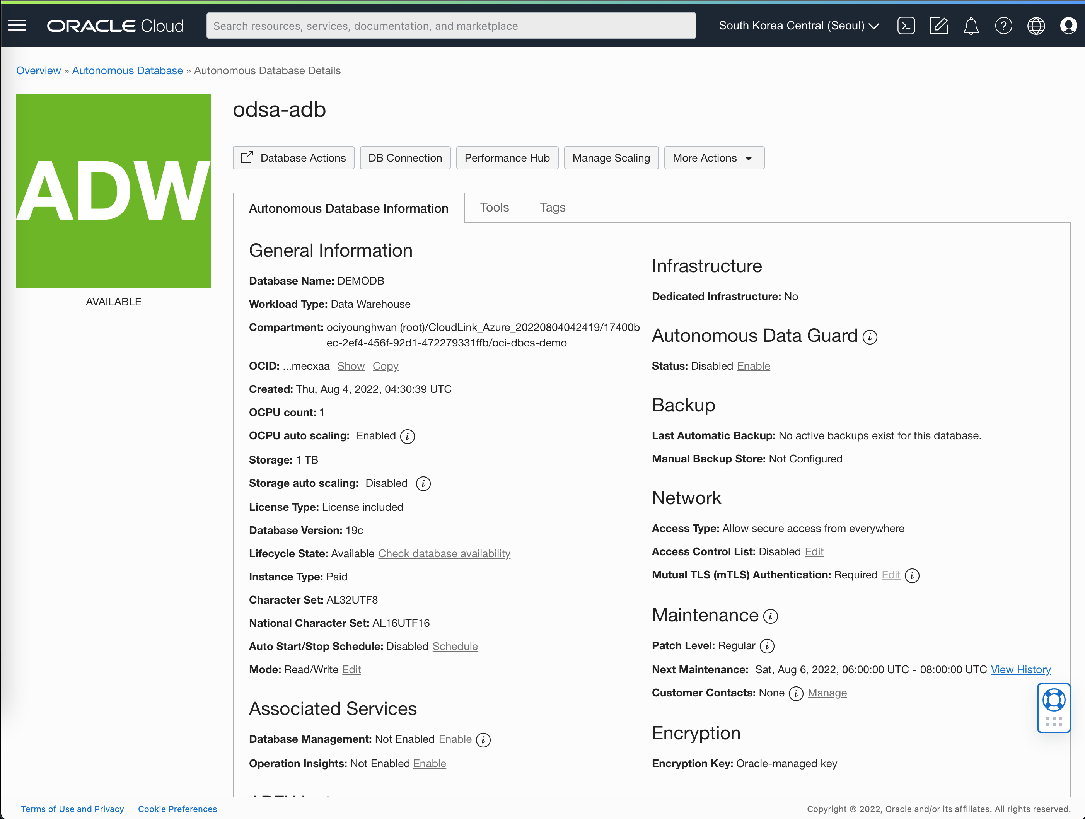Click the Manage Scaling button
The image size is (1085, 819).
click(x=611, y=158)
